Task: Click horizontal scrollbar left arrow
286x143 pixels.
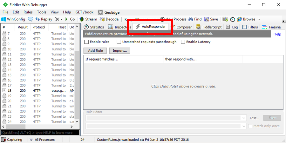Action: (3, 127)
